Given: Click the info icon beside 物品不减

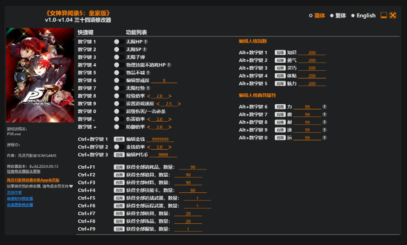Looking at the screenshot, I should 148,72.
